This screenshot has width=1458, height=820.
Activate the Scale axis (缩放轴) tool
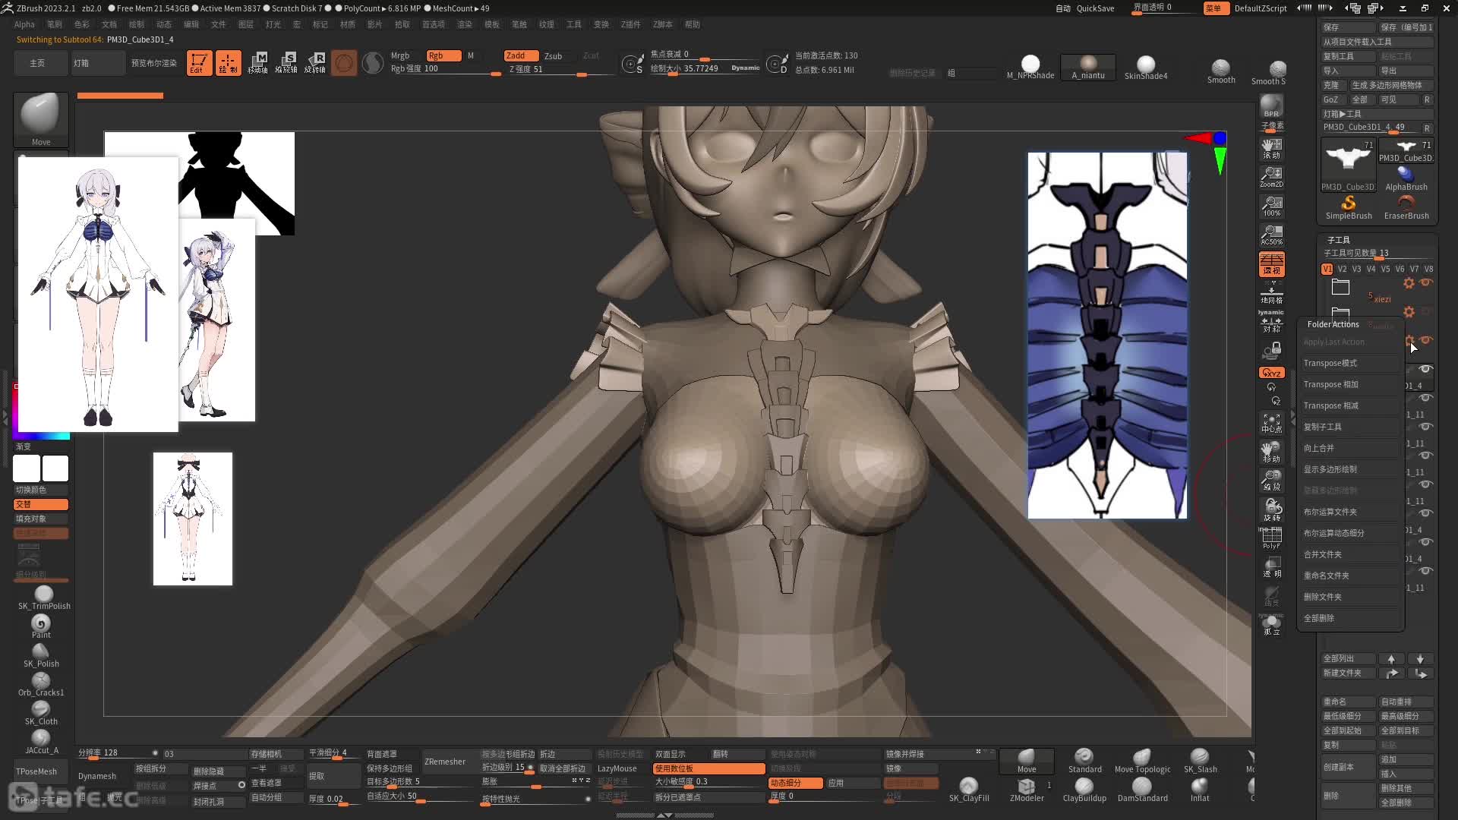286,62
